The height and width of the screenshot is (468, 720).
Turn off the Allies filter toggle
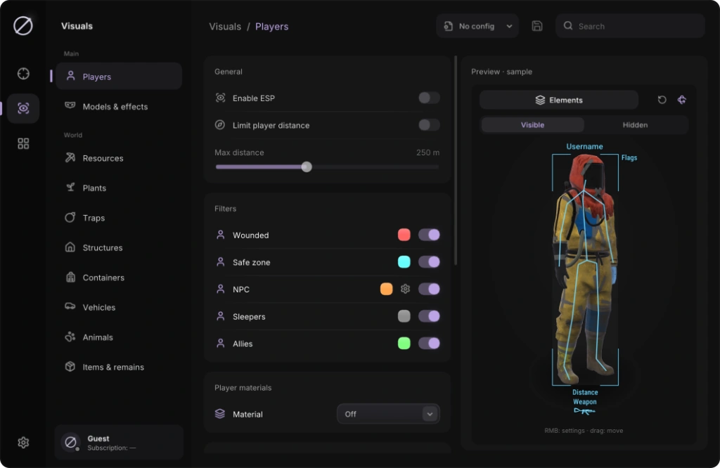point(429,343)
